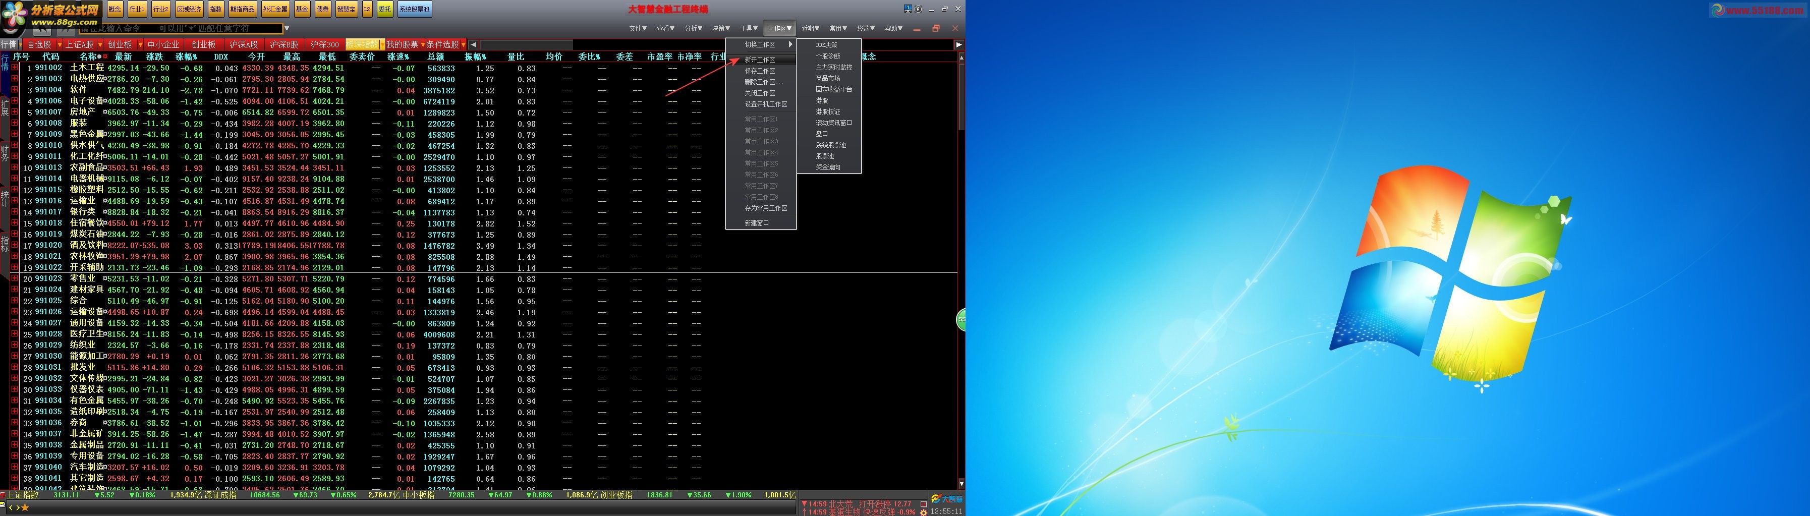Click the 上证指数 entry in status bar
The image size is (1810, 516).
point(23,495)
